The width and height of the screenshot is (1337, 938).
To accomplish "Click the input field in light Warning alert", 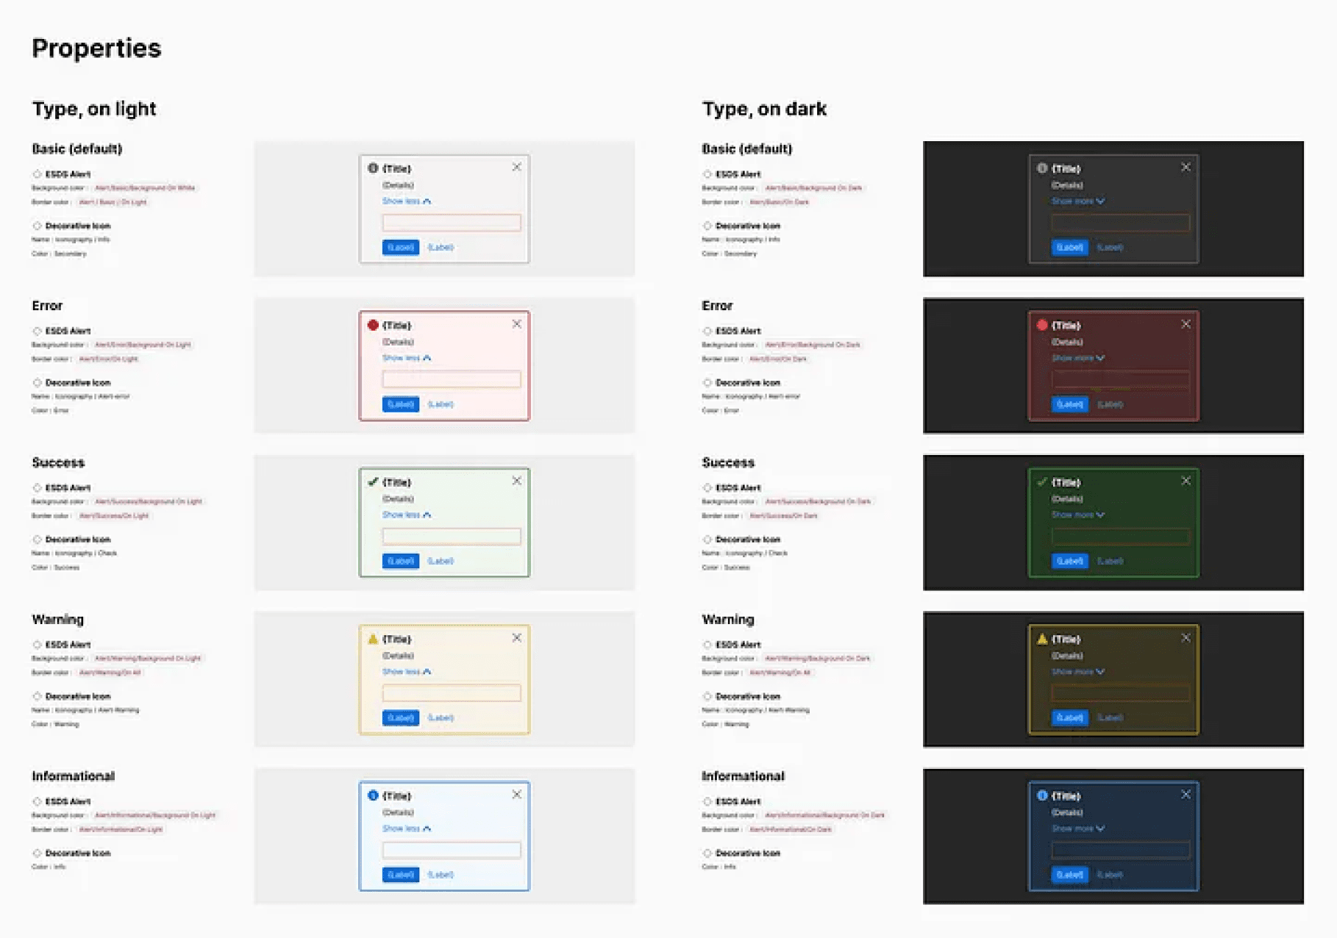I will pyautogui.click(x=452, y=692).
